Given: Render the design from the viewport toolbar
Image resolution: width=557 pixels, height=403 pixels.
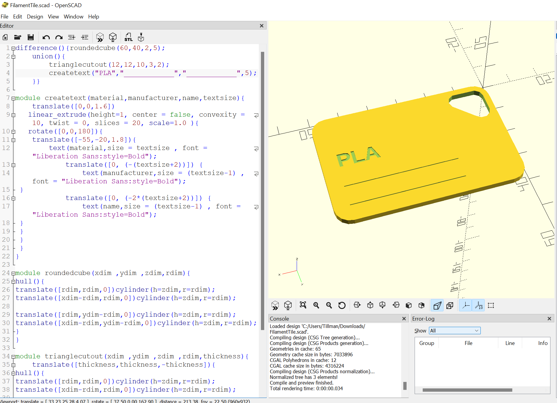Looking at the screenshot, I should pyautogui.click(x=288, y=305).
